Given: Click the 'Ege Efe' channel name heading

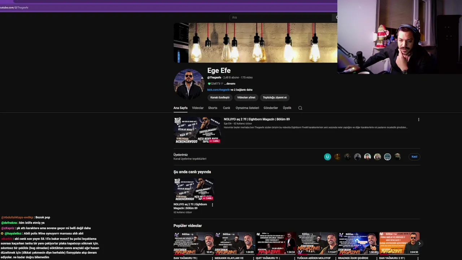Looking at the screenshot, I should (219, 71).
